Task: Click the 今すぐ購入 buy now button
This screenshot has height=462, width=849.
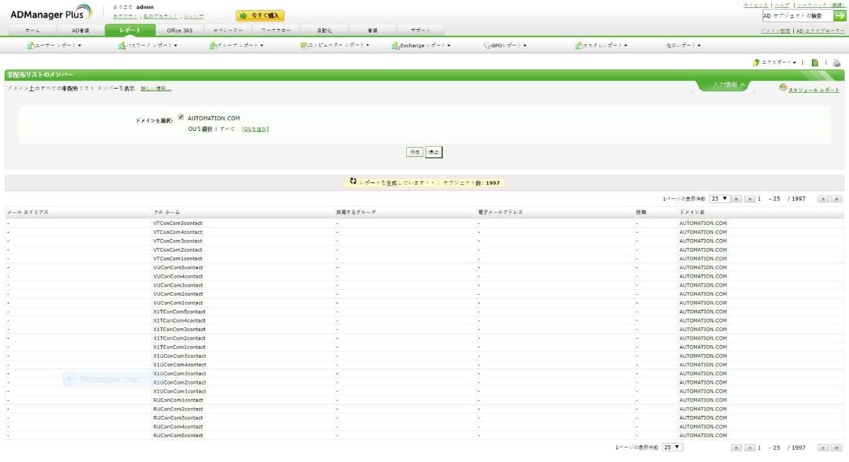Action: (x=260, y=16)
